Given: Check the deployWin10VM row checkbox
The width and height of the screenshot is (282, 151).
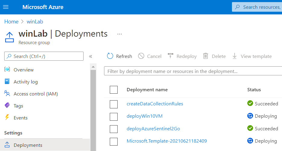Looking at the screenshot, I should [114, 117].
